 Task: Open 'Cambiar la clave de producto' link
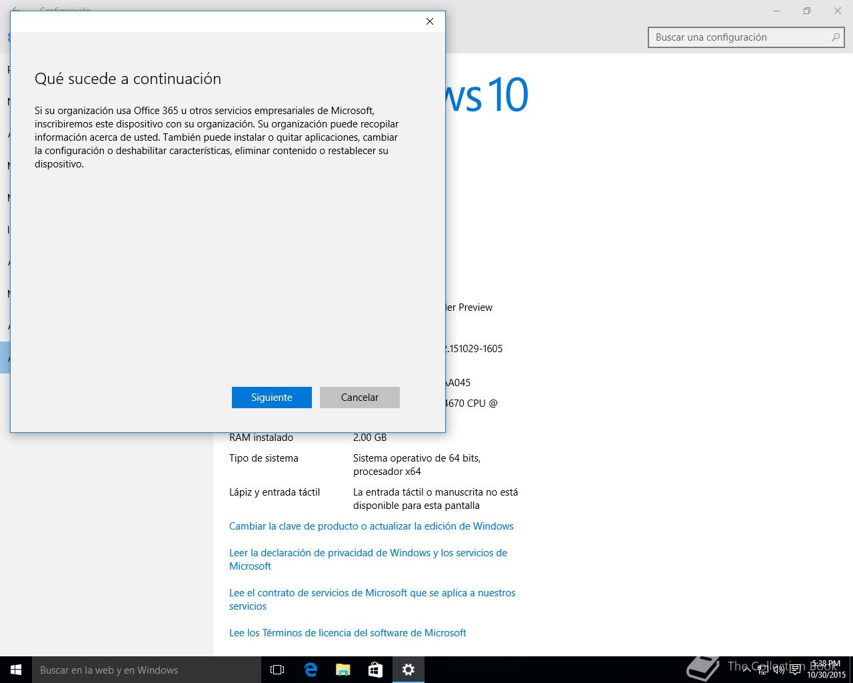click(x=371, y=526)
